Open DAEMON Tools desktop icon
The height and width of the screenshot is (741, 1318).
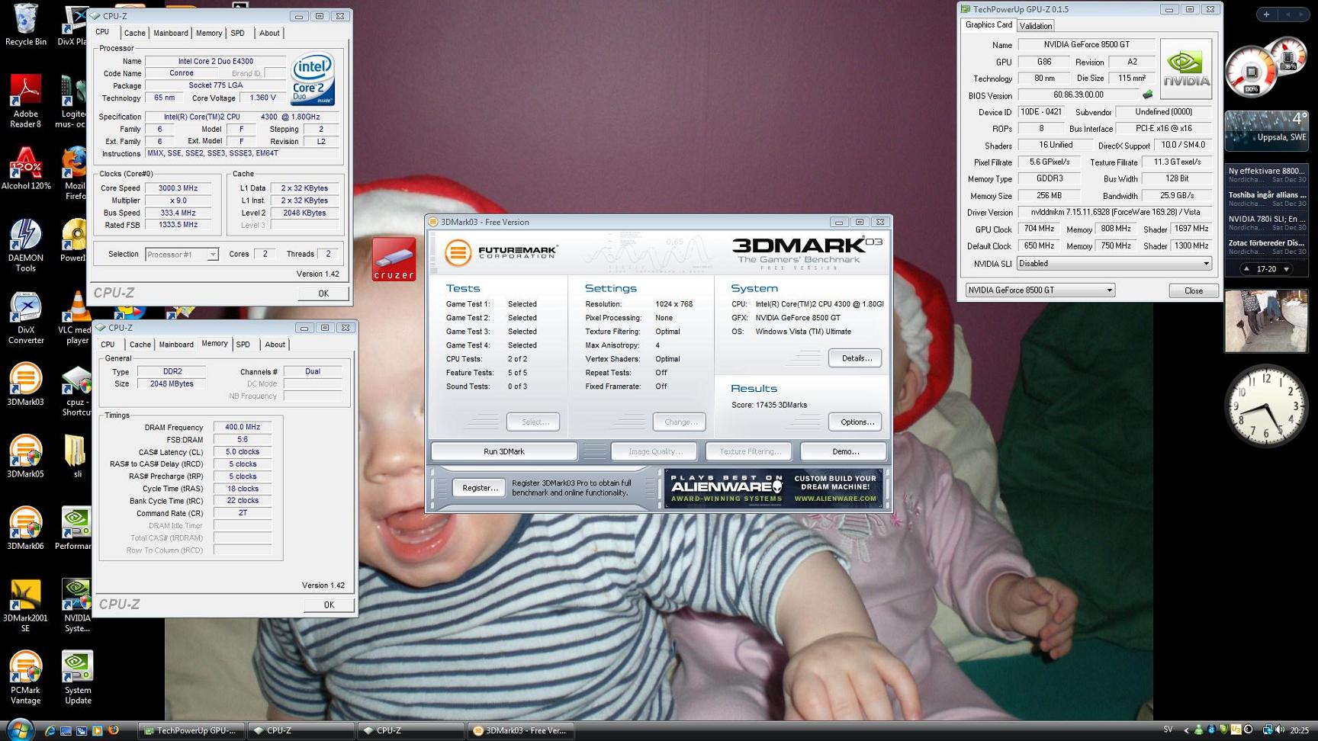tap(25, 245)
